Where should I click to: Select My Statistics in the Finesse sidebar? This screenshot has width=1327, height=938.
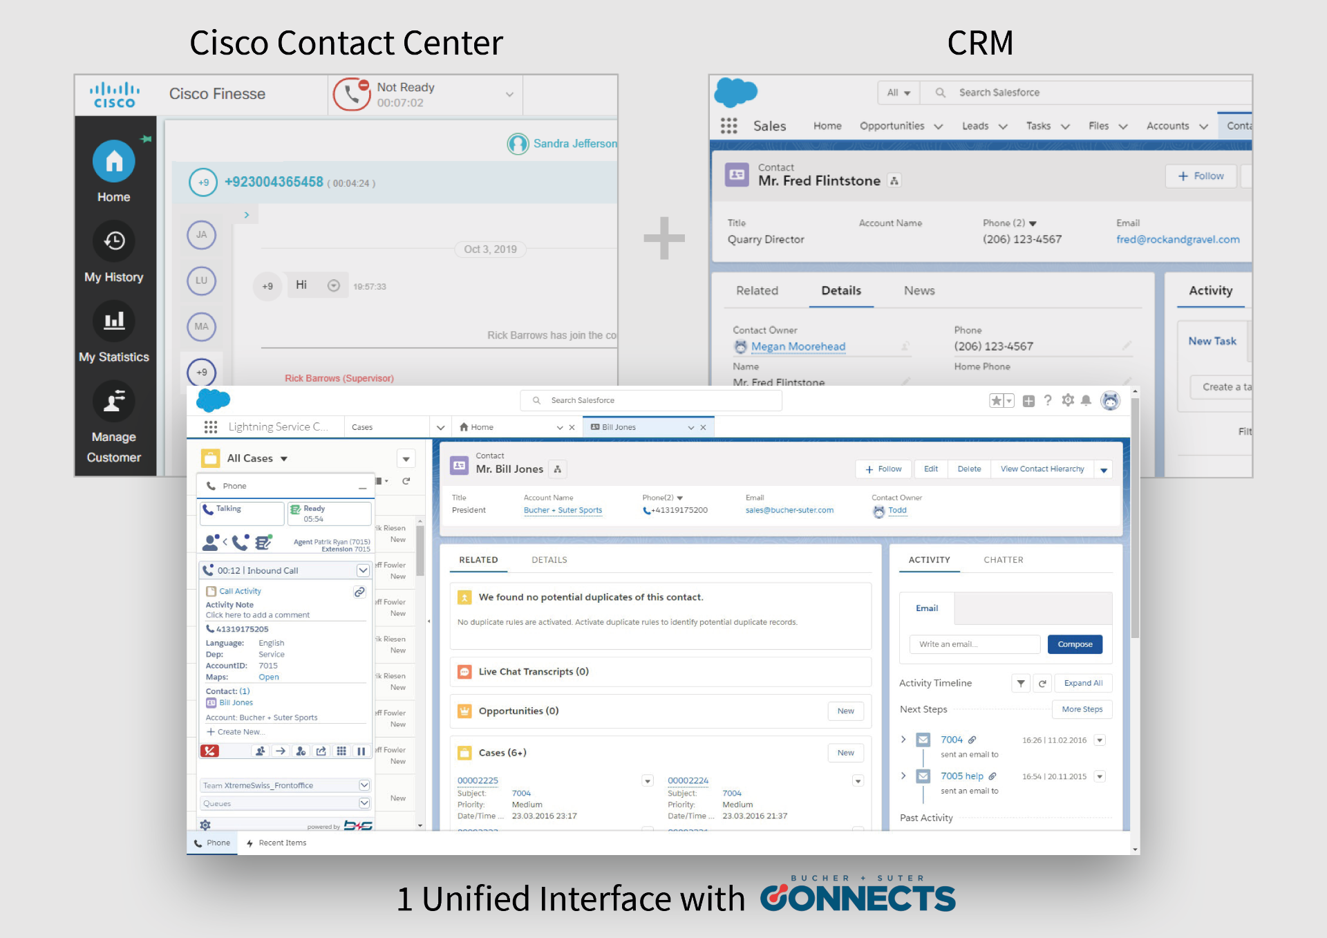[x=114, y=332]
